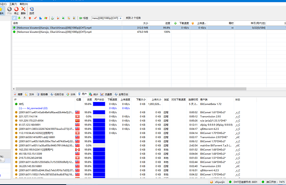Show all tasks with the page filter icon
The width and height of the screenshot is (286, 185).
(x=15, y=18)
